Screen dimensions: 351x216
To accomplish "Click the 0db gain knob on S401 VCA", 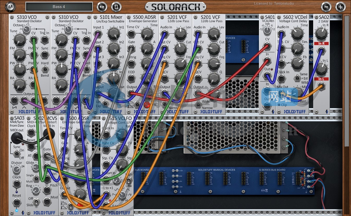I will click(x=267, y=31).
